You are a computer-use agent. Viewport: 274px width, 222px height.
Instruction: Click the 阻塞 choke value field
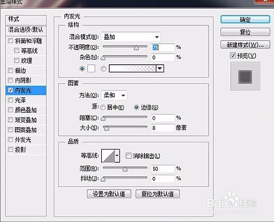[163, 118]
